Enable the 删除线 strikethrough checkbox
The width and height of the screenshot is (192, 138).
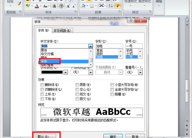[42, 85]
